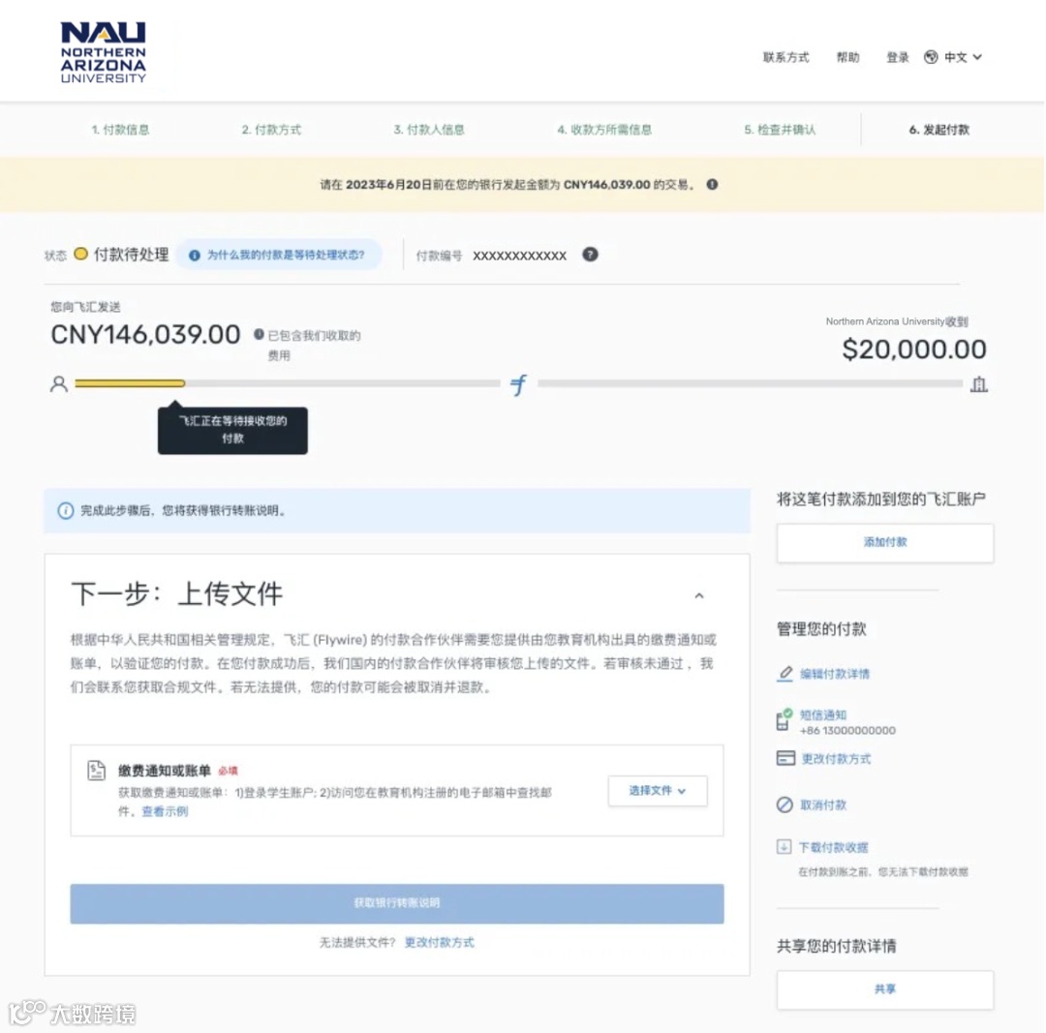Click the 登录 link
This screenshot has height=1033, width=1046.
coord(897,57)
